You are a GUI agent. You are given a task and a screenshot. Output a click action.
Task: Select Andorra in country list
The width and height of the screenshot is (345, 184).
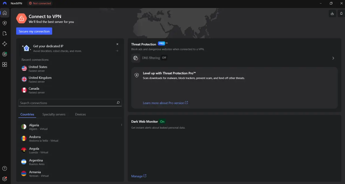click(x=70, y=138)
